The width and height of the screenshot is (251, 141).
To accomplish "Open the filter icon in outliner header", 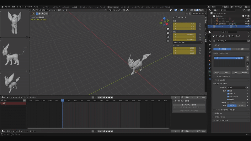I will click(243, 10).
